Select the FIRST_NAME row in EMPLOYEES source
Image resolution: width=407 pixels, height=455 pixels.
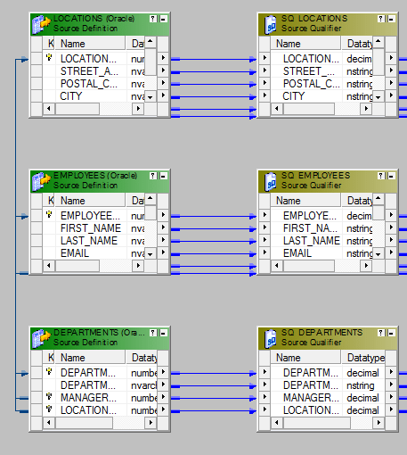point(94,228)
